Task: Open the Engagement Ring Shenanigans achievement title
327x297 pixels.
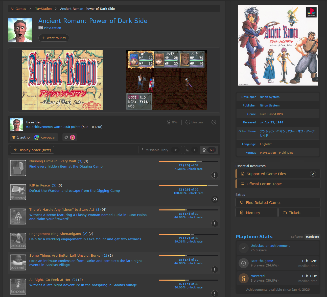Action: coord(55,234)
